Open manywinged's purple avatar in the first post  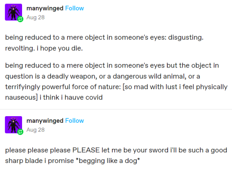pyautogui.click(x=14, y=12)
